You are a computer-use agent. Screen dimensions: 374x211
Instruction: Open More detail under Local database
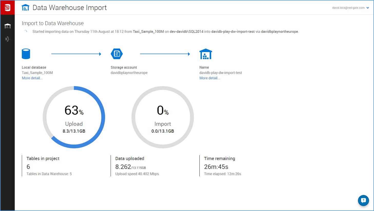pos(32,78)
